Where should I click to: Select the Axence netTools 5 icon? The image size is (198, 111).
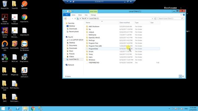pyautogui.click(x=24, y=72)
